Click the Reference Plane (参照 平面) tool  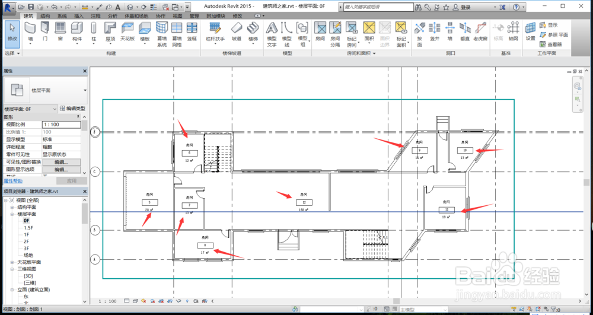click(554, 34)
